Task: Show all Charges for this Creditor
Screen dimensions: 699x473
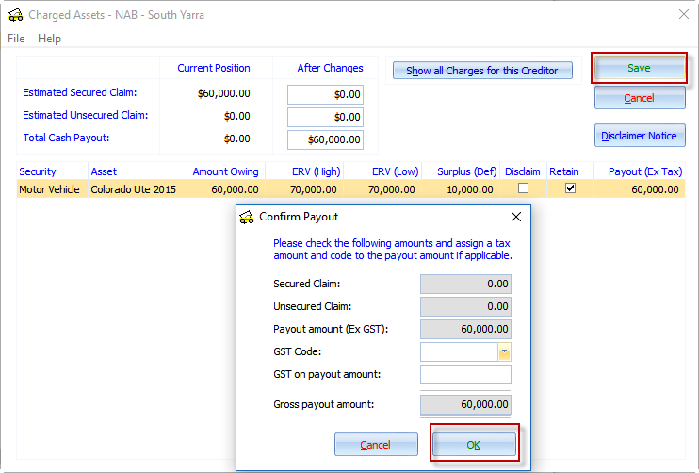Action: pyautogui.click(x=482, y=71)
